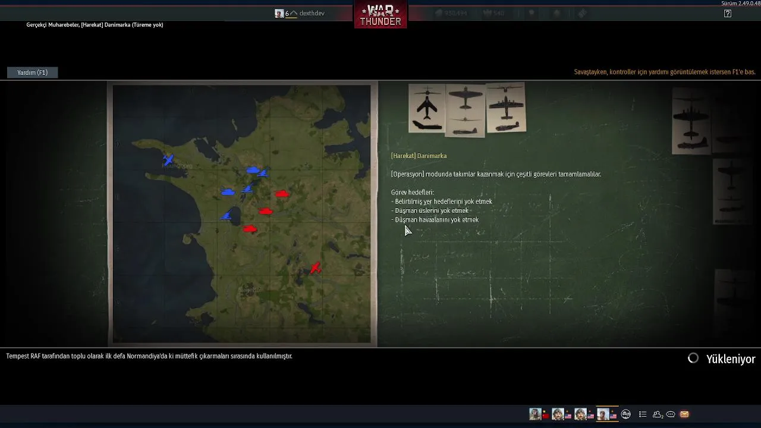
Task: Click the topmost red tank marker
Action: click(x=282, y=194)
